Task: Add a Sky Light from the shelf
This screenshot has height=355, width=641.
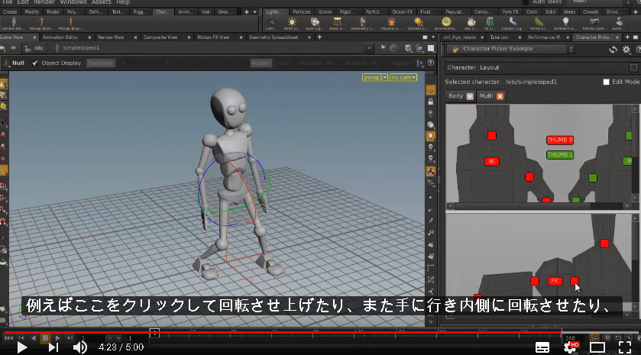Action: [x=471, y=24]
